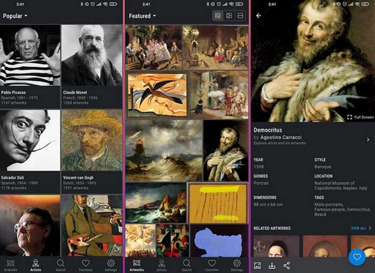This screenshot has height=273, width=375.
Task: Tap Agostino Carracci artist link
Action: (x=281, y=137)
